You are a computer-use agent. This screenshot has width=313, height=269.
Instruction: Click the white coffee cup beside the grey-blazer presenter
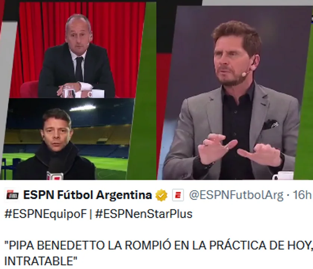pyautogui.click(x=283, y=176)
